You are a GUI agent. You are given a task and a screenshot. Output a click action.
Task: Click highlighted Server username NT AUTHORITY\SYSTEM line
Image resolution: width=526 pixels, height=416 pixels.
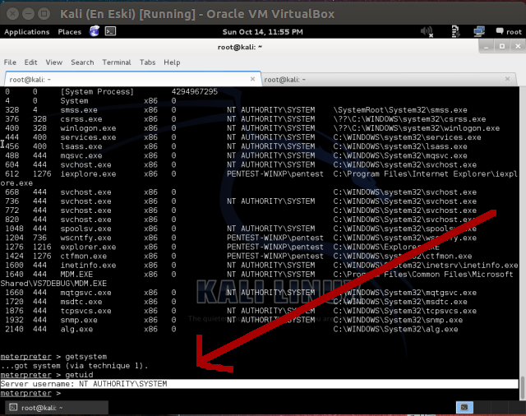click(260, 384)
